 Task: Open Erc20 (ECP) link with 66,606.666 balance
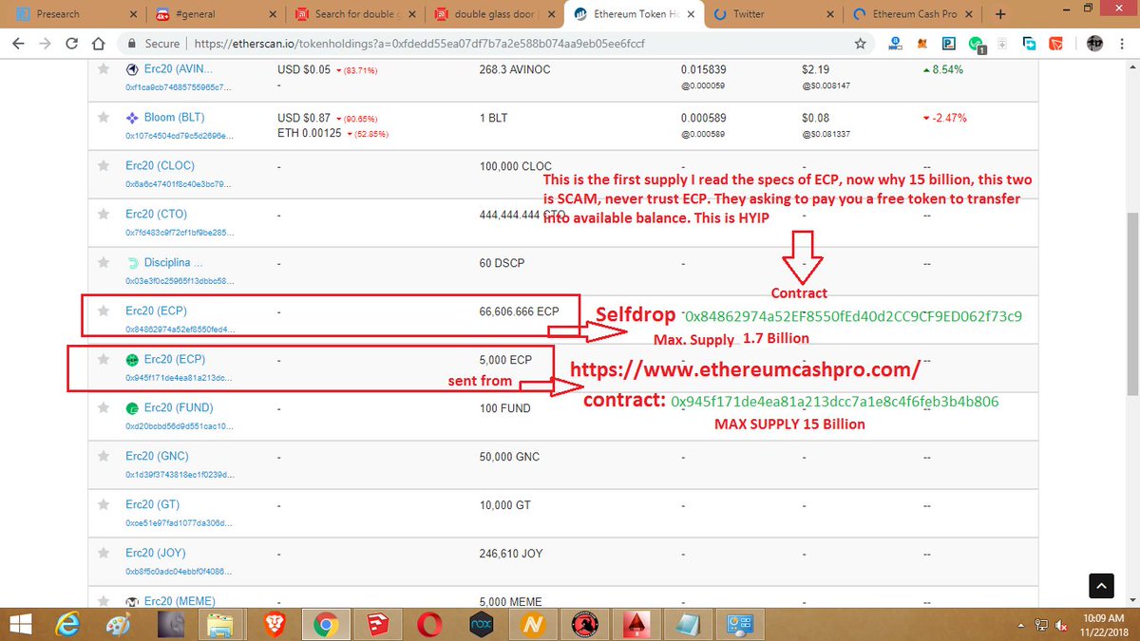click(158, 311)
